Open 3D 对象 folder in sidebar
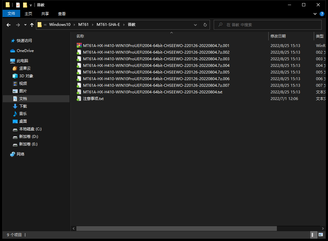The image size is (328, 241). (x=26, y=76)
